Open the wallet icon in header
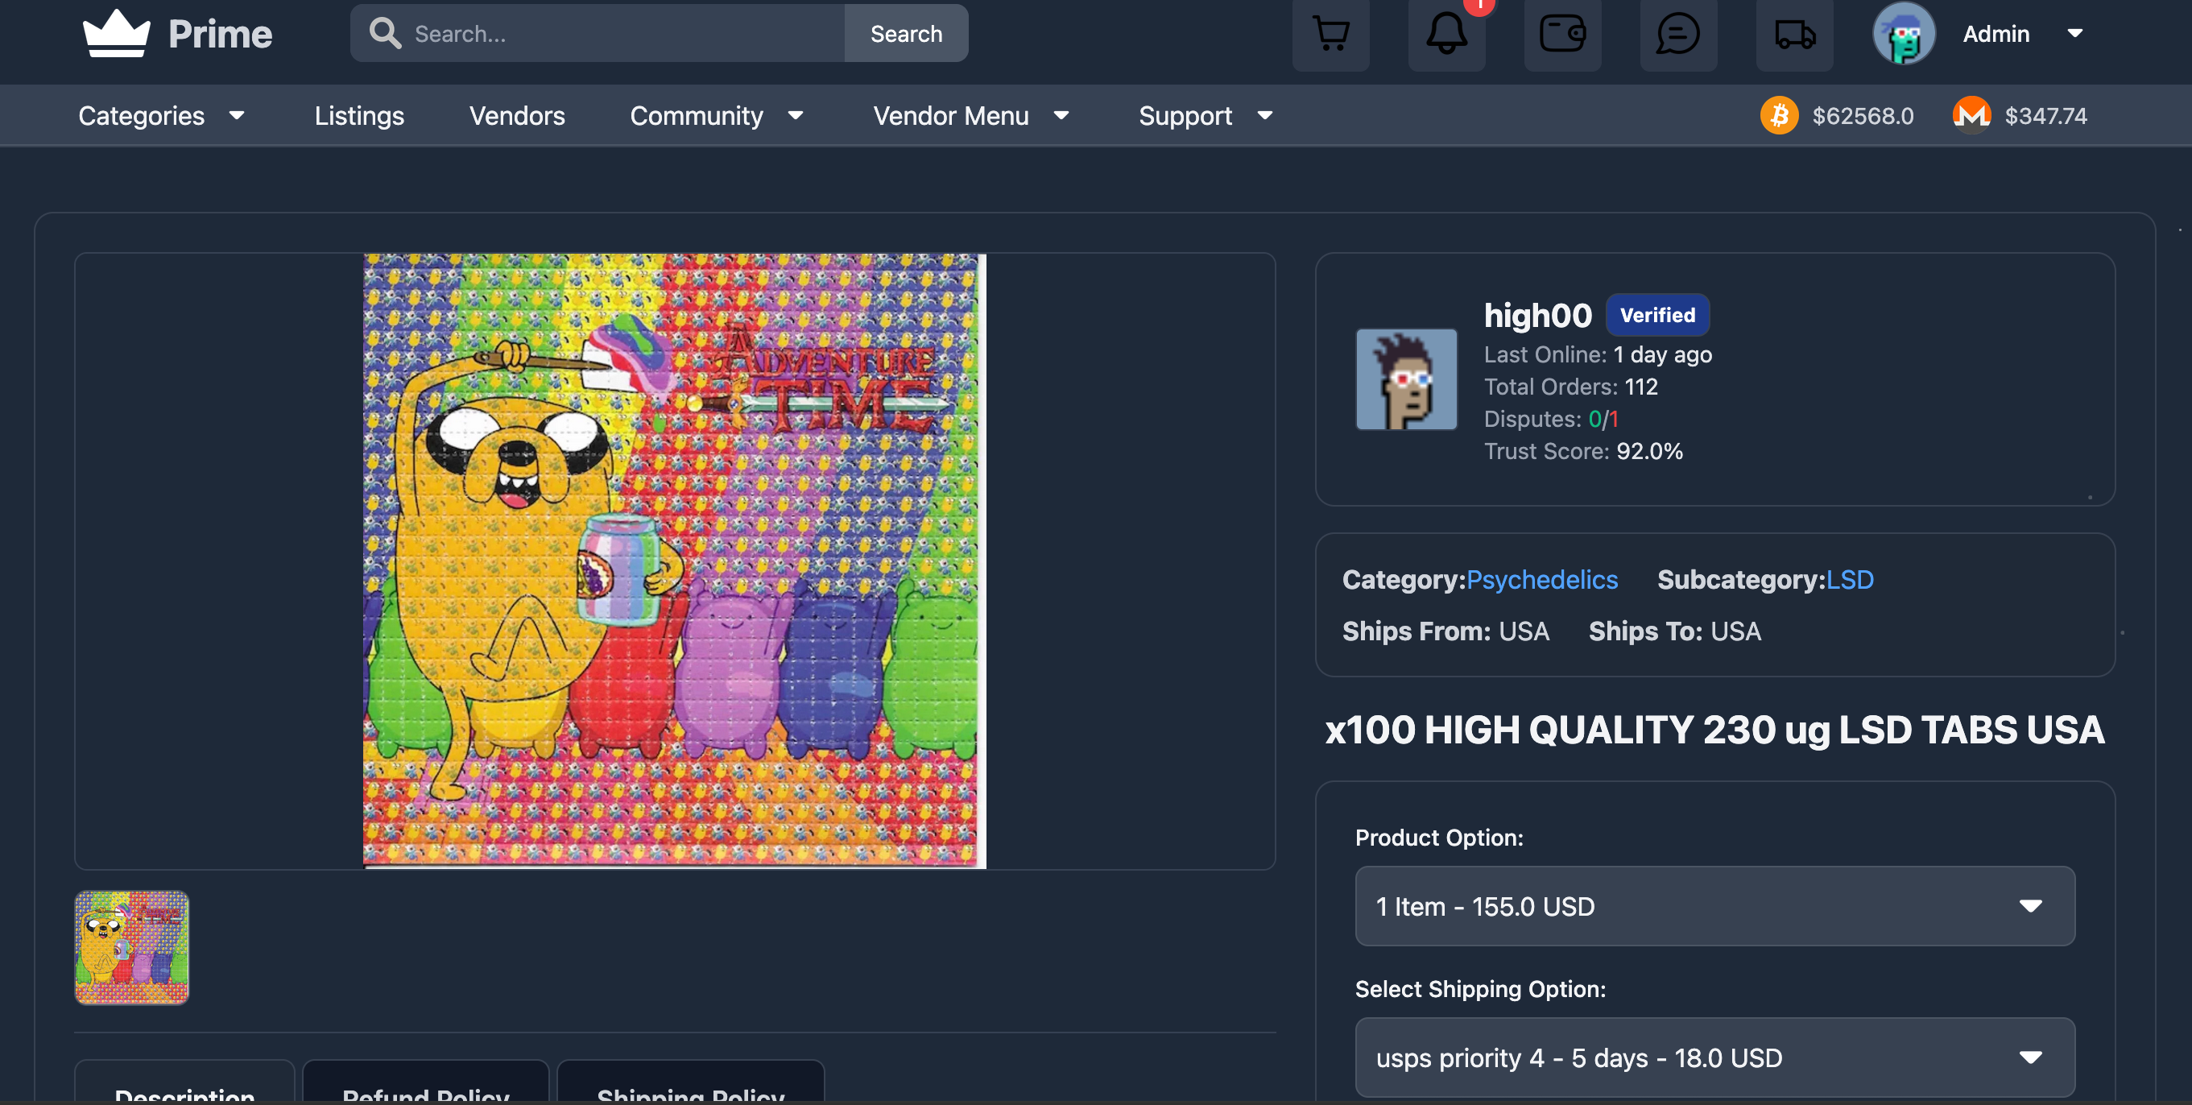This screenshot has width=2192, height=1105. pyautogui.click(x=1562, y=34)
